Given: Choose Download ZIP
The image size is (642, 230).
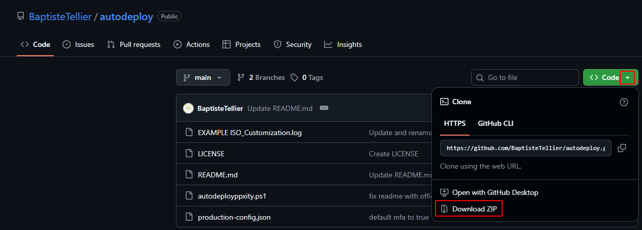Looking at the screenshot, I should [469, 209].
